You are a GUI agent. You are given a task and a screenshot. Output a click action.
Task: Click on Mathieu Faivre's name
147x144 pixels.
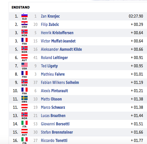tap(53, 74)
